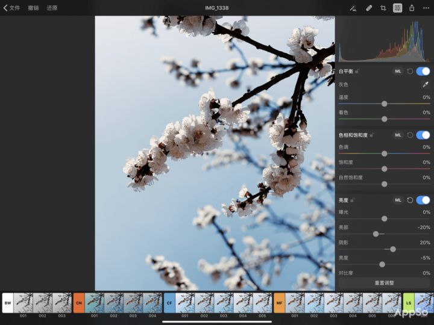Tap the Share export icon
The width and height of the screenshot is (434, 325).
412,8
